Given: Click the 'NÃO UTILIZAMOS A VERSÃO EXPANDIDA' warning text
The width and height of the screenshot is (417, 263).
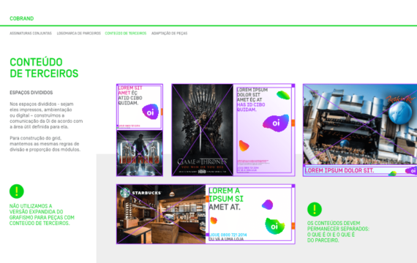Looking at the screenshot, I should tap(42, 215).
